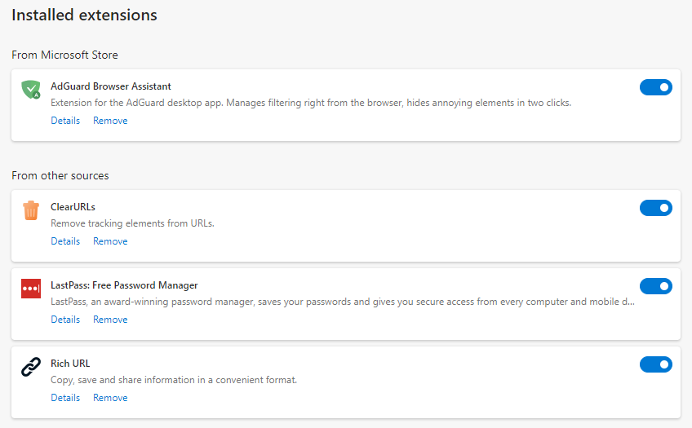The image size is (692, 428).
Task: Remove the ClearURLs extension
Action: pyautogui.click(x=110, y=241)
